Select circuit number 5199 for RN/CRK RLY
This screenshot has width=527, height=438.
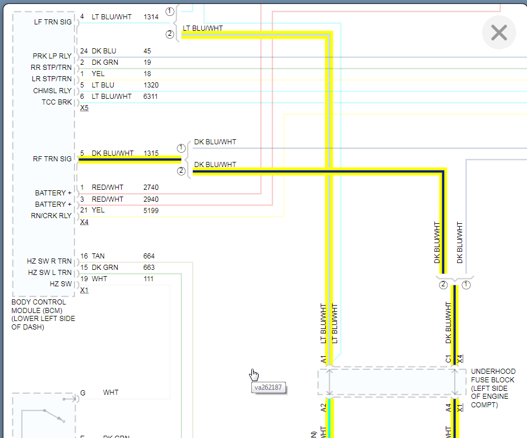coord(151,211)
